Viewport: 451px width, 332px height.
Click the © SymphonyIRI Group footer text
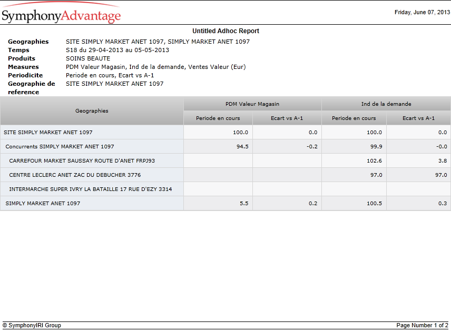pyautogui.click(x=32, y=325)
